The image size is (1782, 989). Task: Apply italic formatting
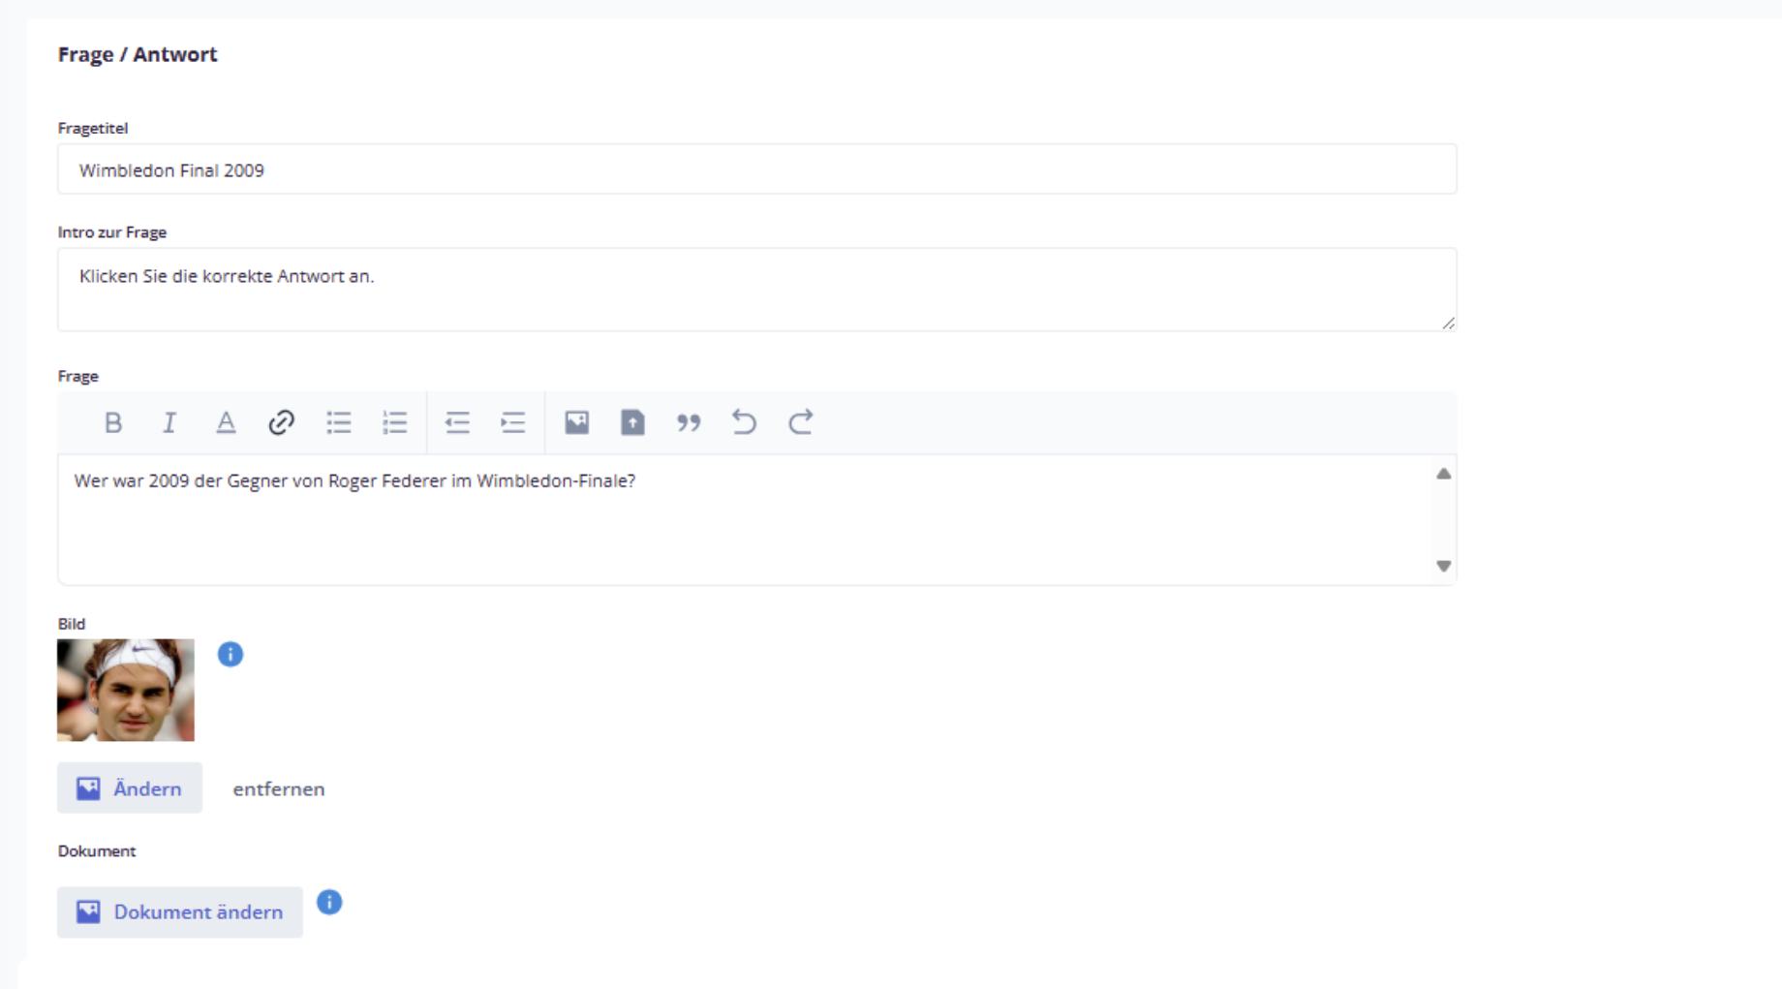click(x=169, y=422)
